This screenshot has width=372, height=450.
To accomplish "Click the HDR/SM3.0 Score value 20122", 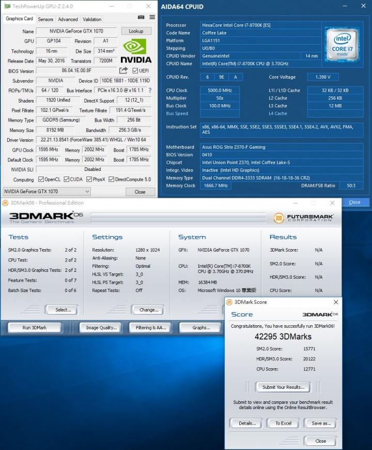I will click(309, 359).
